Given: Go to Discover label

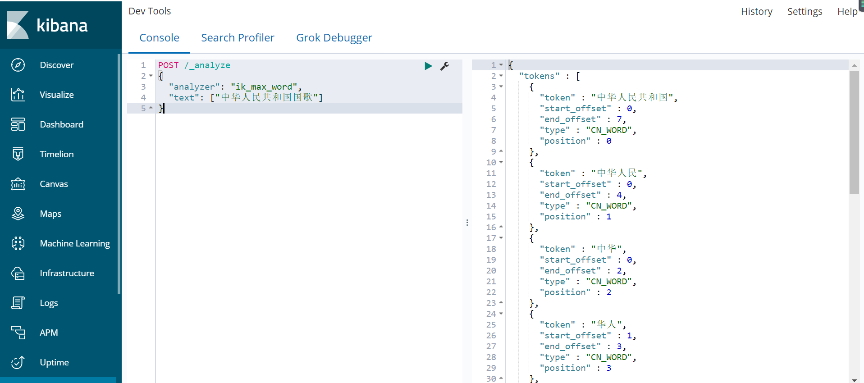Looking at the screenshot, I should [x=57, y=65].
